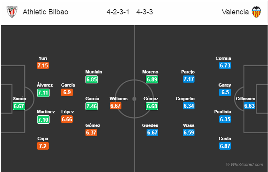The image size is (268, 172).
Task: Select Parejo's 7.17 rating badge
Action: coord(189,79)
